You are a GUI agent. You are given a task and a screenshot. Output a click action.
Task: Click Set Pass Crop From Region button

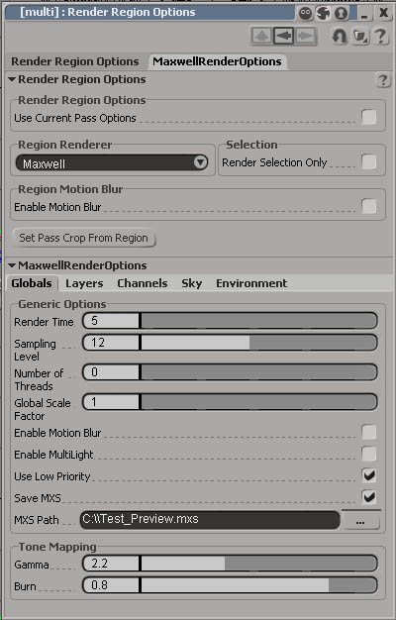pyautogui.click(x=84, y=238)
